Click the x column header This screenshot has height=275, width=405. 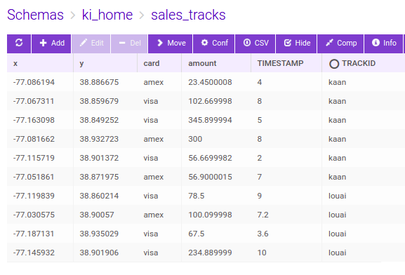pyautogui.click(x=15, y=63)
